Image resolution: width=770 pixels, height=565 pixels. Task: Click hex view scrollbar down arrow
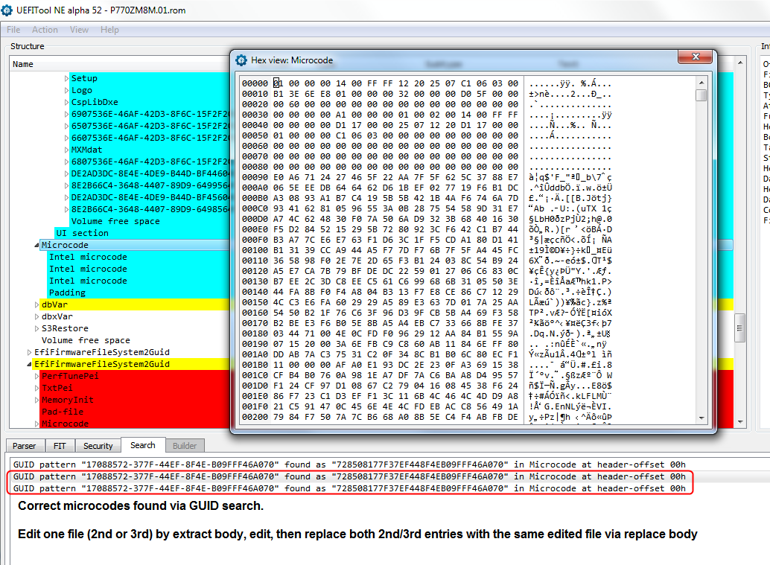(x=701, y=418)
